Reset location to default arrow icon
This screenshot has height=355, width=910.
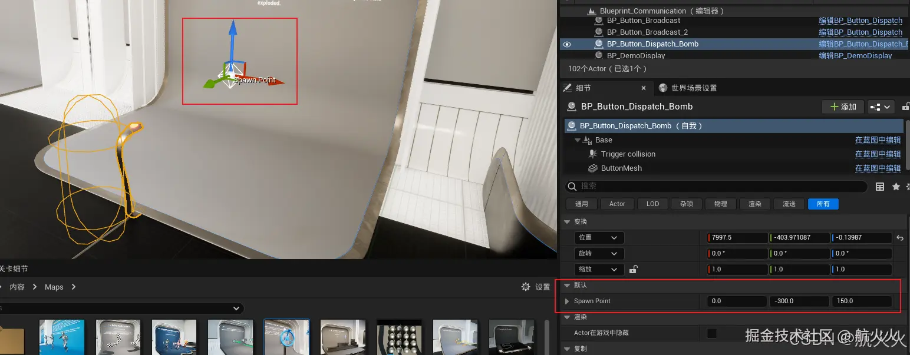click(x=900, y=238)
